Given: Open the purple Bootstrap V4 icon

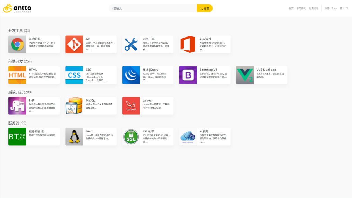Looking at the screenshot, I should coord(188,75).
